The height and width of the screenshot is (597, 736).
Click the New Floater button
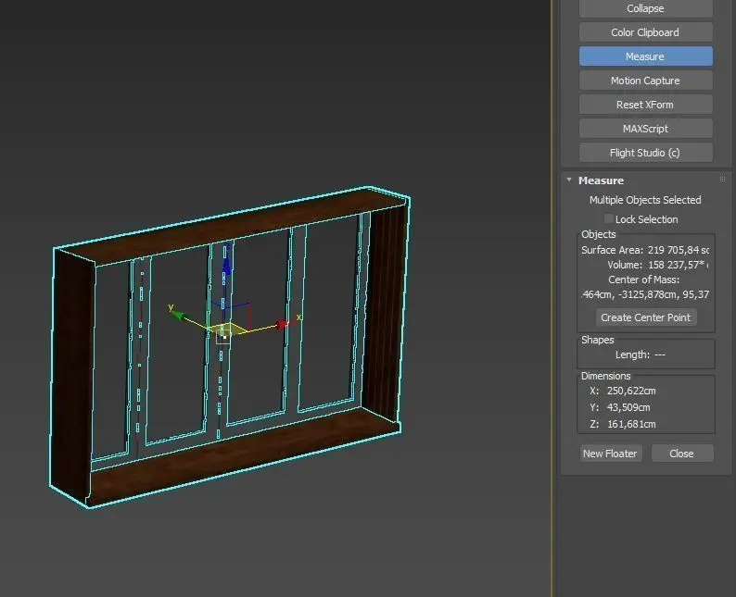tap(610, 454)
